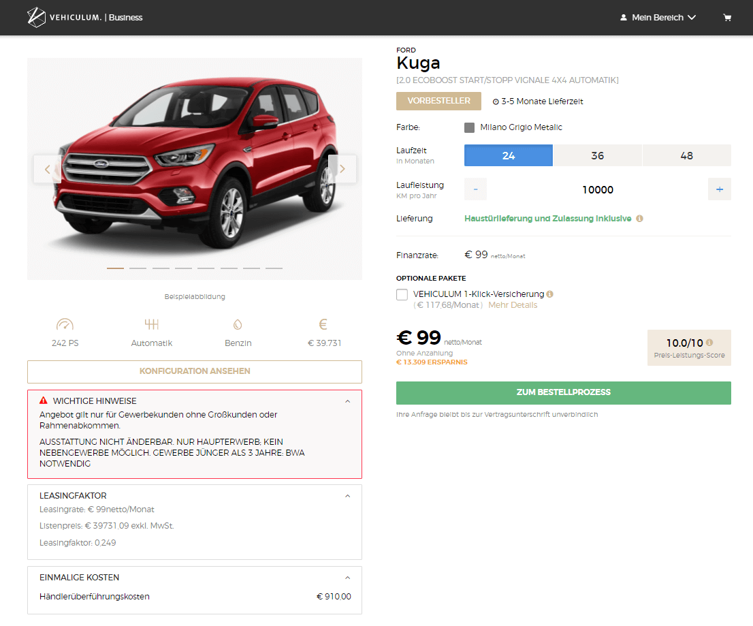Collapse the Einmalige Kosten section
Viewport: 753px width, 626px height.
click(x=348, y=578)
